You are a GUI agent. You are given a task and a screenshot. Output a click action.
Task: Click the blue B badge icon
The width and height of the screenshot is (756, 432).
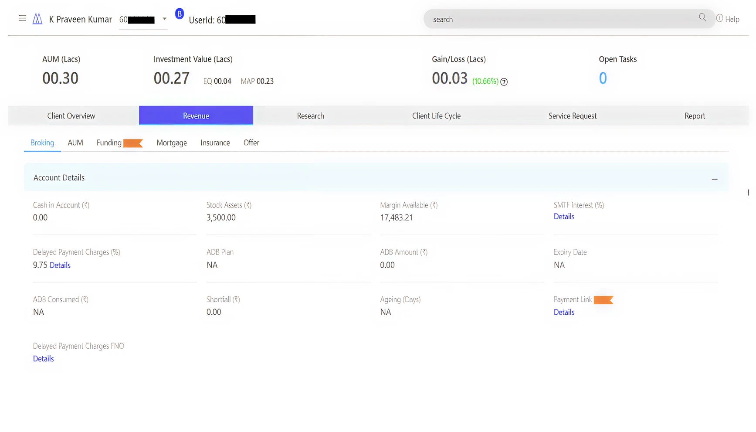[x=179, y=14]
